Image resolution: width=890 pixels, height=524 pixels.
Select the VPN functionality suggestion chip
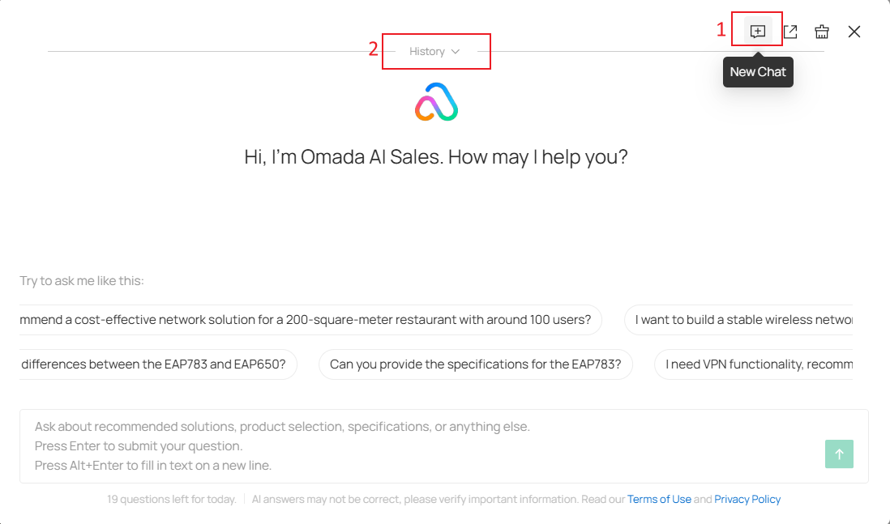click(x=755, y=364)
